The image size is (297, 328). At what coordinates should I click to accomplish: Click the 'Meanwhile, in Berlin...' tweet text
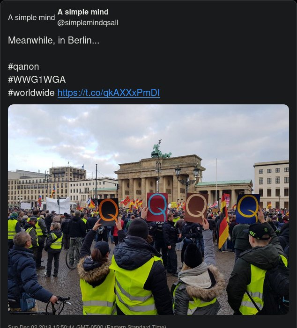53,40
